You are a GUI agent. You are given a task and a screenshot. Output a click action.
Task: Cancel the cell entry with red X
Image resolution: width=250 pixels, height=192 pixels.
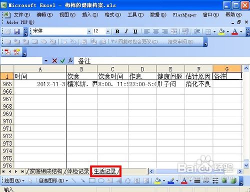(x=54, y=61)
